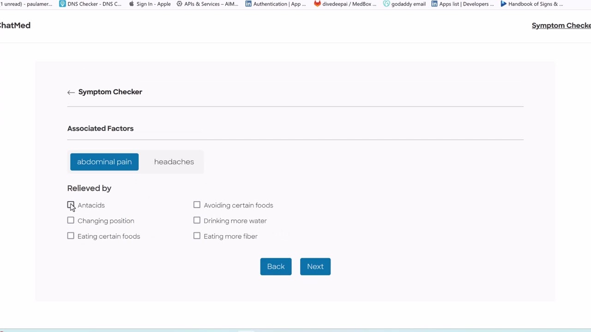The width and height of the screenshot is (591, 332).
Task: Open the Sign In - Apple bookmark icon
Action: pos(132,4)
